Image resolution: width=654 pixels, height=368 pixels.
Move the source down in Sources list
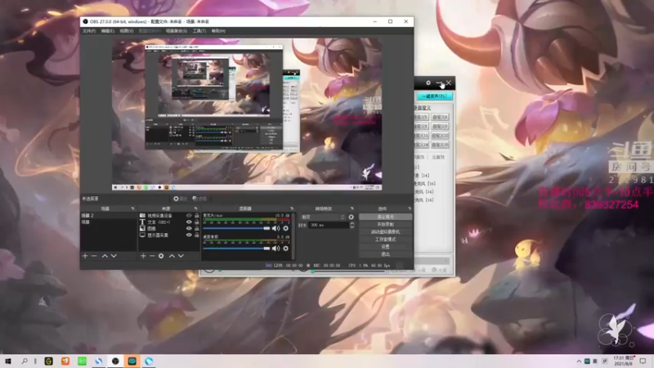click(x=181, y=256)
